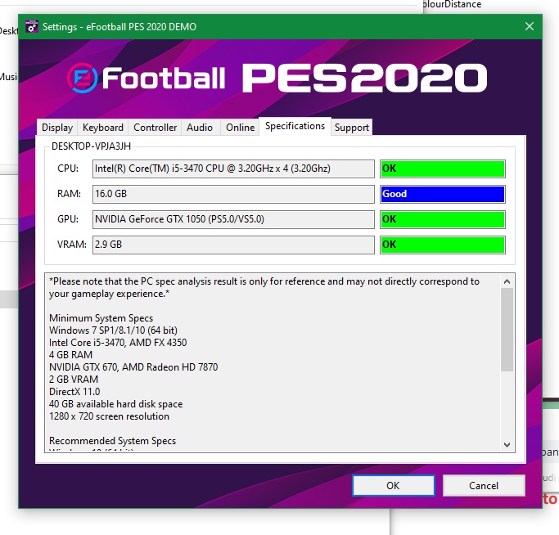Click the 'Windows 7 SP1/8.1/10 (64 bit)' line
This screenshot has height=535, width=559.
pyautogui.click(x=114, y=330)
